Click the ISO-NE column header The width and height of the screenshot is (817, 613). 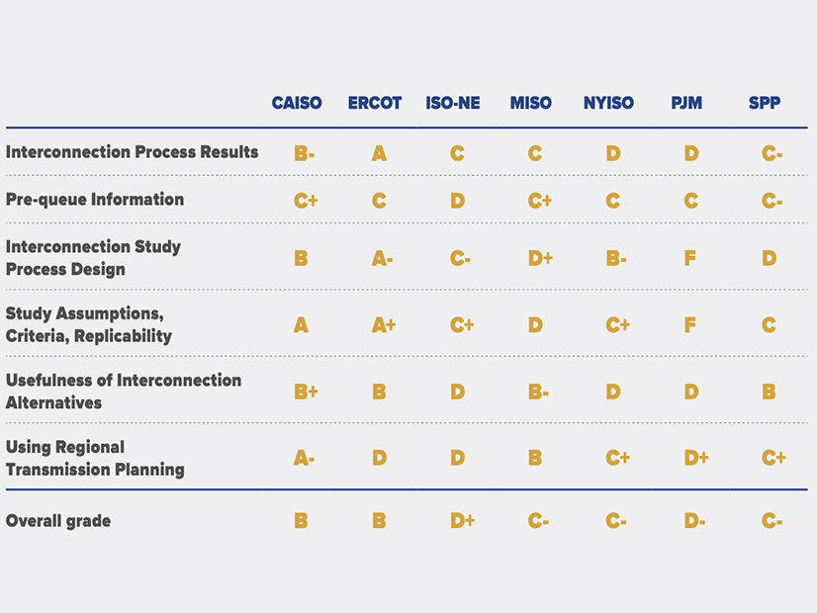pyautogui.click(x=453, y=103)
